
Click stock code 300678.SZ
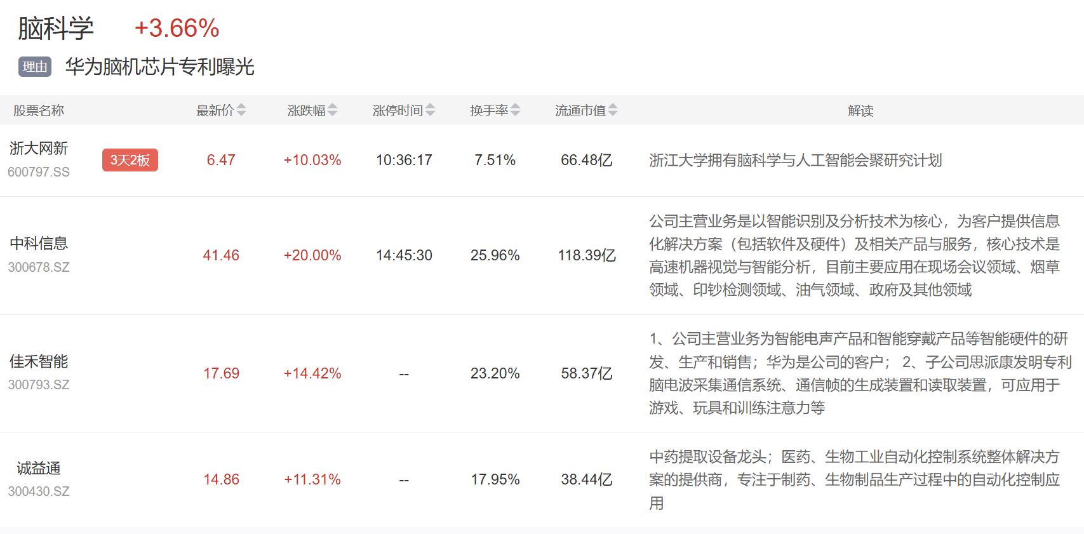tap(39, 267)
